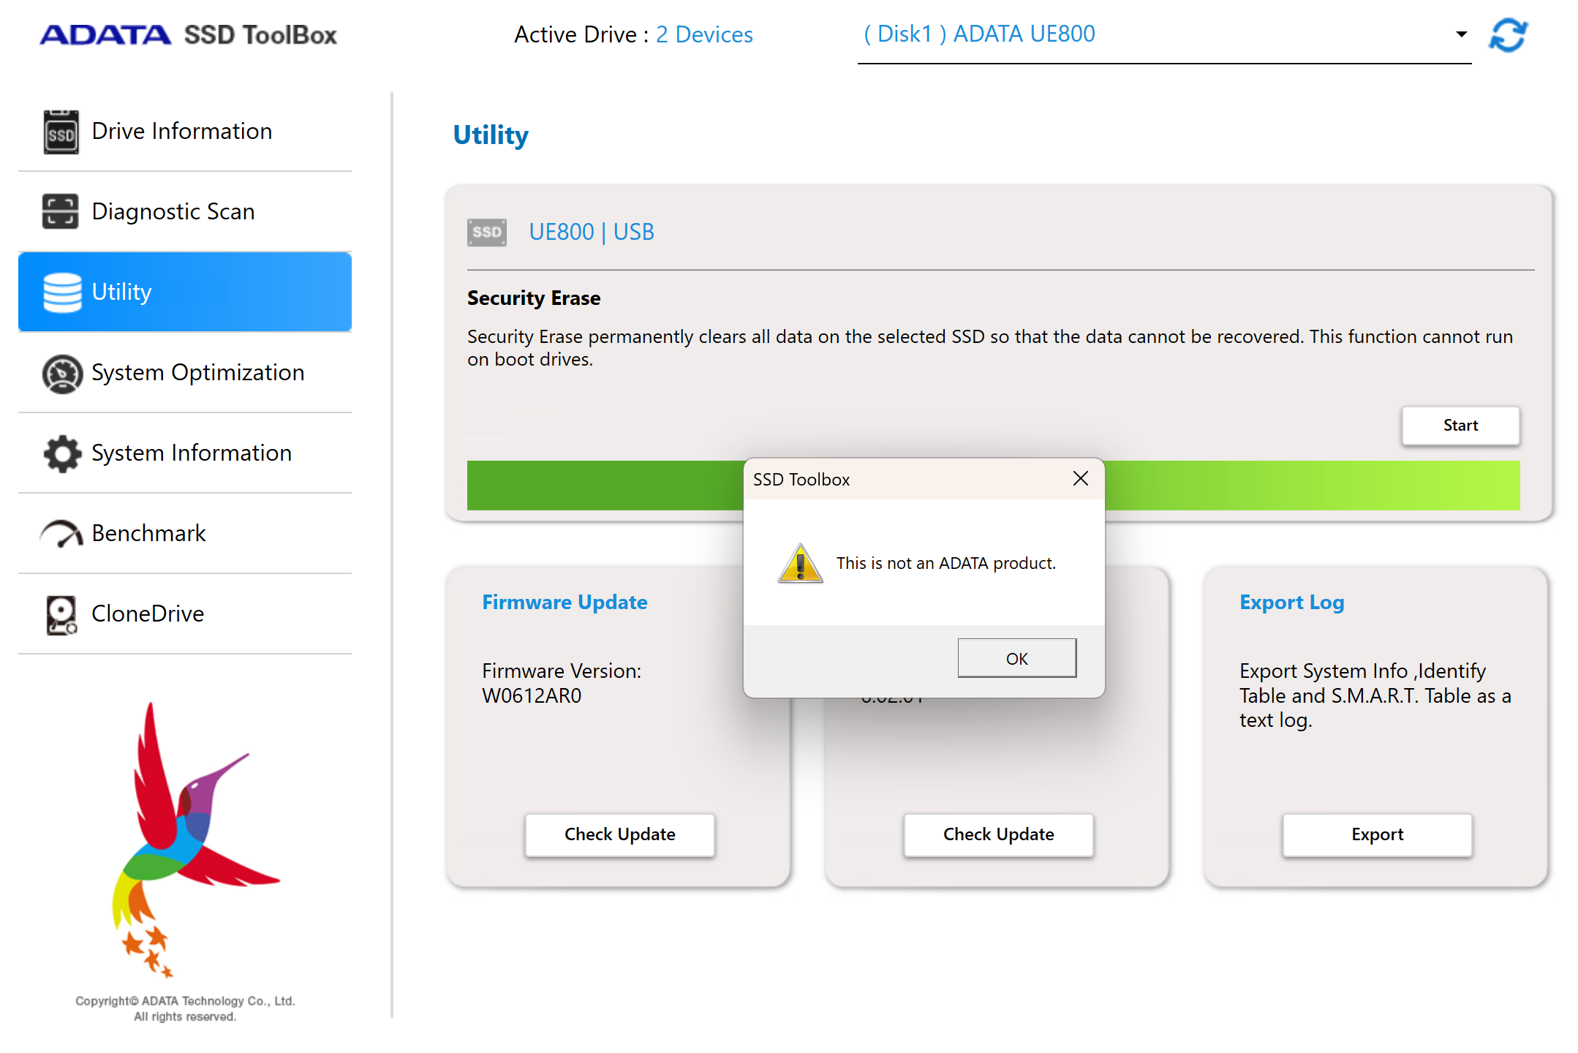This screenshot has height=1053, width=1578.
Task: Go to the System Optimization section
Action: tap(197, 372)
